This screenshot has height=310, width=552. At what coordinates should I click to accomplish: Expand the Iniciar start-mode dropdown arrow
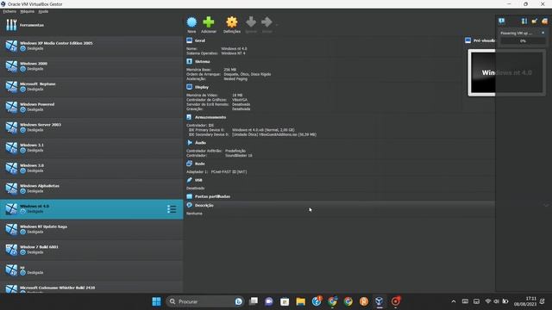pyautogui.click(x=277, y=25)
